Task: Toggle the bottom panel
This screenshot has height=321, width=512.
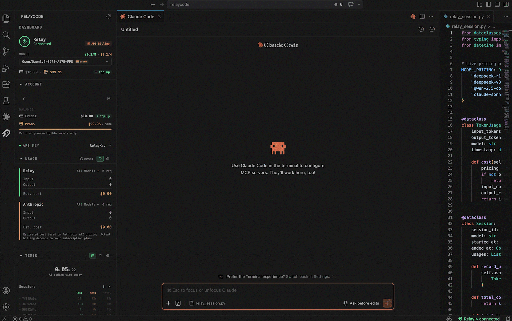Action: pos(497,4)
